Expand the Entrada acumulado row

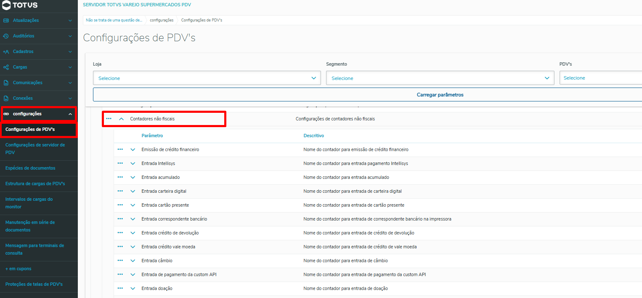pyautogui.click(x=133, y=177)
